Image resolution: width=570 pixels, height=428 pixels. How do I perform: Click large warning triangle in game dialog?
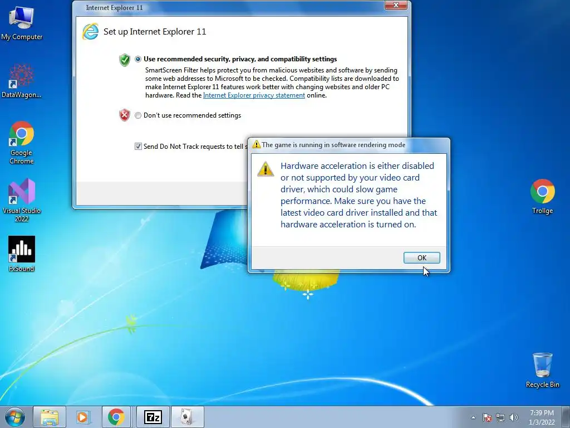pos(266,169)
